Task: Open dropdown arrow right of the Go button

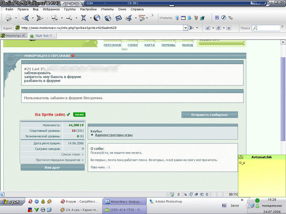Action: (197, 28)
